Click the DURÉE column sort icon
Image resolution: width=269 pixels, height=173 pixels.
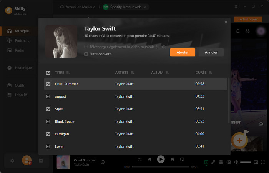[210, 73]
